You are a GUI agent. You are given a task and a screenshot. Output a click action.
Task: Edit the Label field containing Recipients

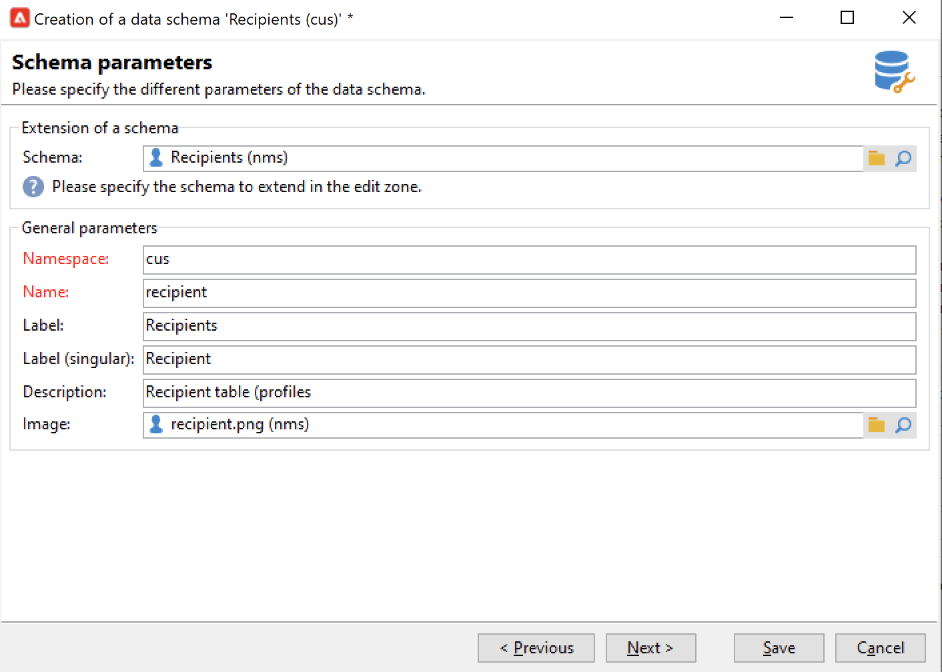[529, 326]
